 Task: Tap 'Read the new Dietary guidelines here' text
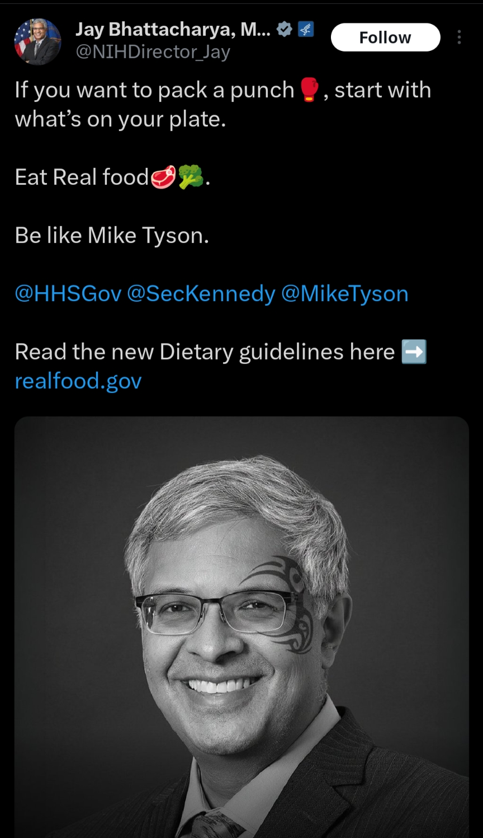point(205,352)
